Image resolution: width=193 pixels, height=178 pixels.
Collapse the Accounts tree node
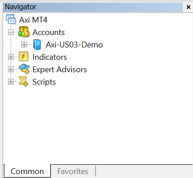[11, 32]
